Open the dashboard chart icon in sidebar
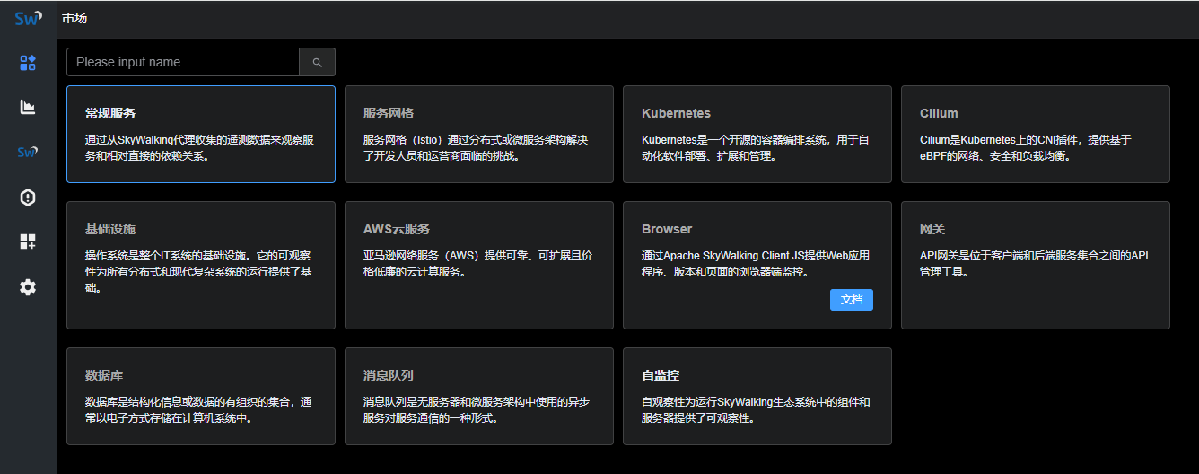The height and width of the screenshot is (474, 1199). [x=28, y=107]
